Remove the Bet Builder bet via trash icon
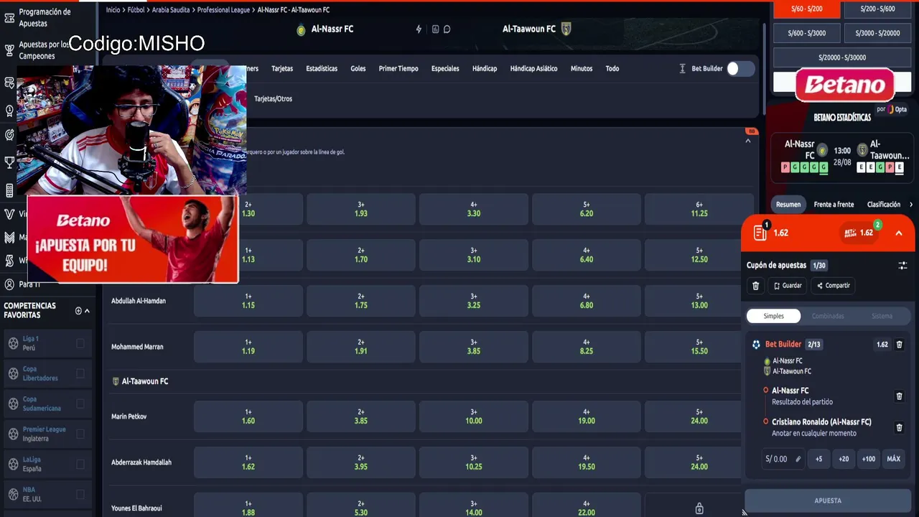Image resolution: width=919 pixels, height=517 pixels. click(x=899, y=345)
